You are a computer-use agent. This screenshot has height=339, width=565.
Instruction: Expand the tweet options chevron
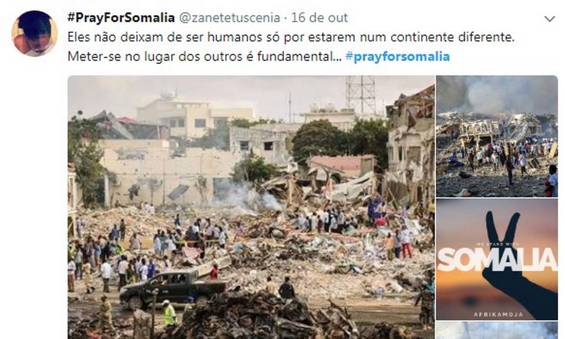[x=549, y=19]
